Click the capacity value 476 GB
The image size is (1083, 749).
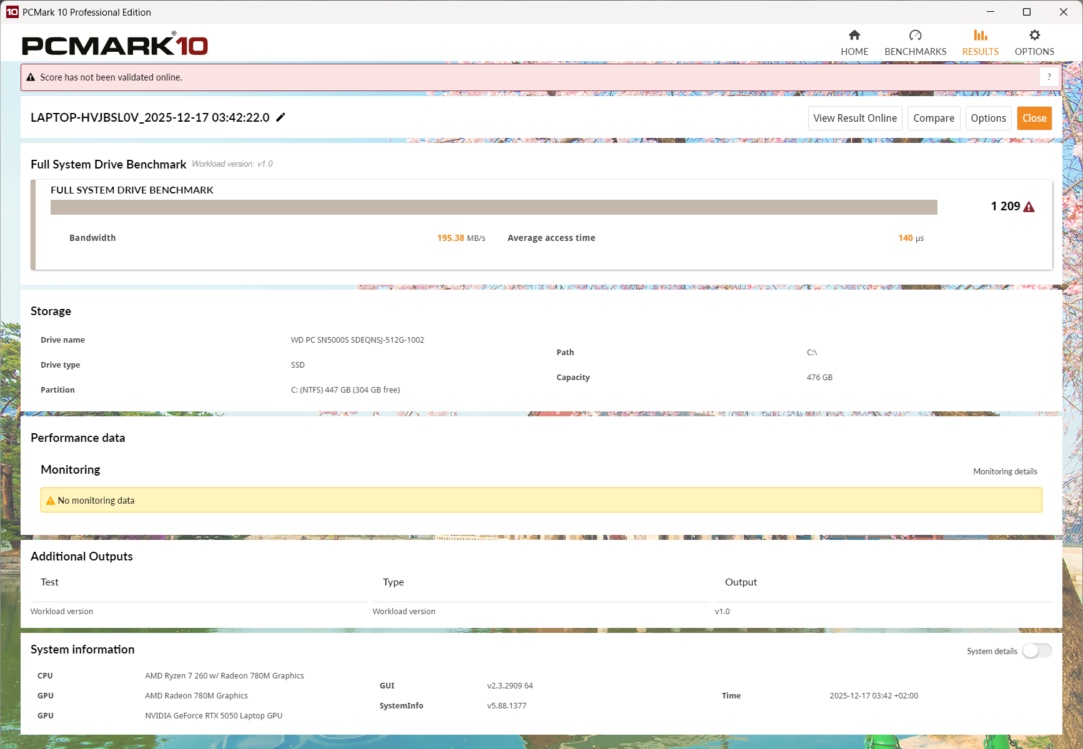819,378
